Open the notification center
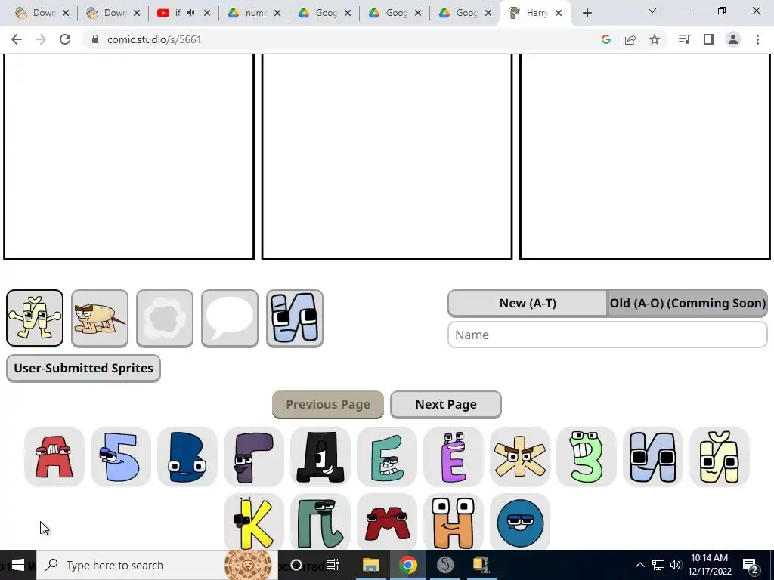Screen dimensions: 774x580 point(751,565)
